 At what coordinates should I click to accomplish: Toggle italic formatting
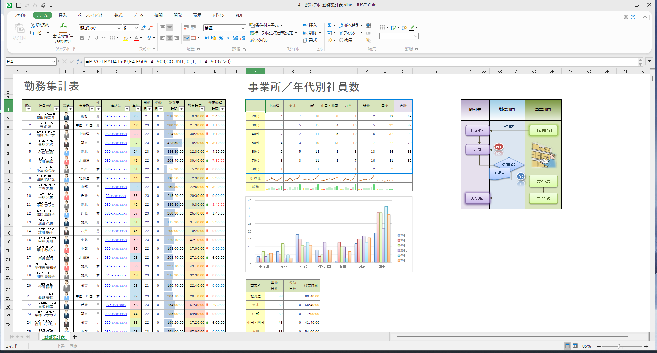click(x=89, y=38)
